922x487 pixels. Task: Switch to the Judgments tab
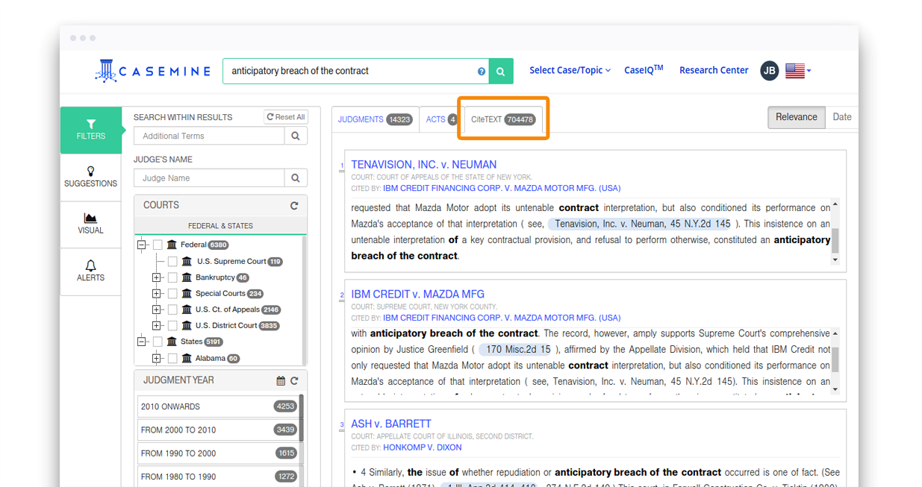point(374,119)
